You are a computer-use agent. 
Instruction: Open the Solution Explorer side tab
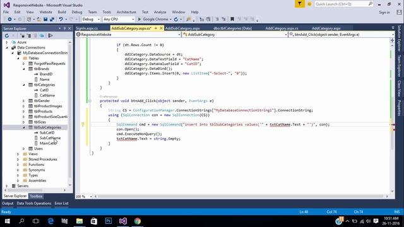pos(399,38)
